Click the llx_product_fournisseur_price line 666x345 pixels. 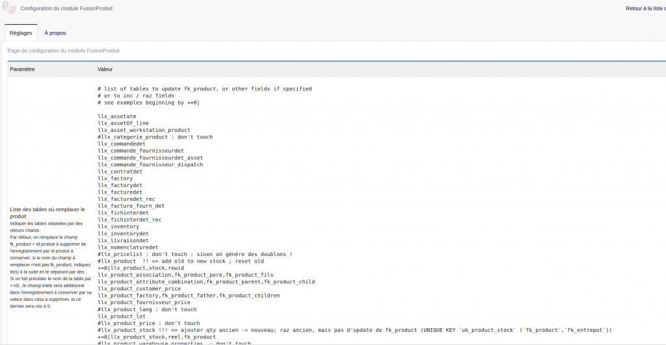pyautogui.click(x=144, y=303)
